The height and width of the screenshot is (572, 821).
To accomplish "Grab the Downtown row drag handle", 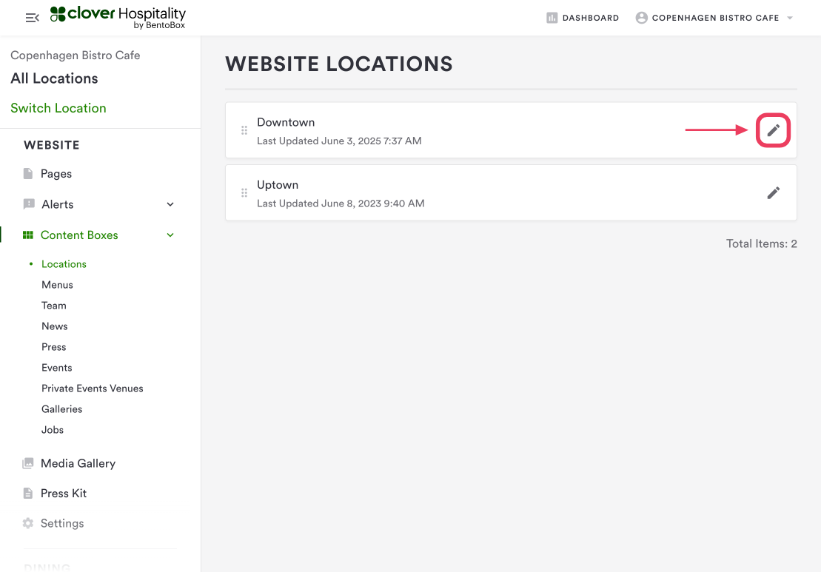I will 244,130.
